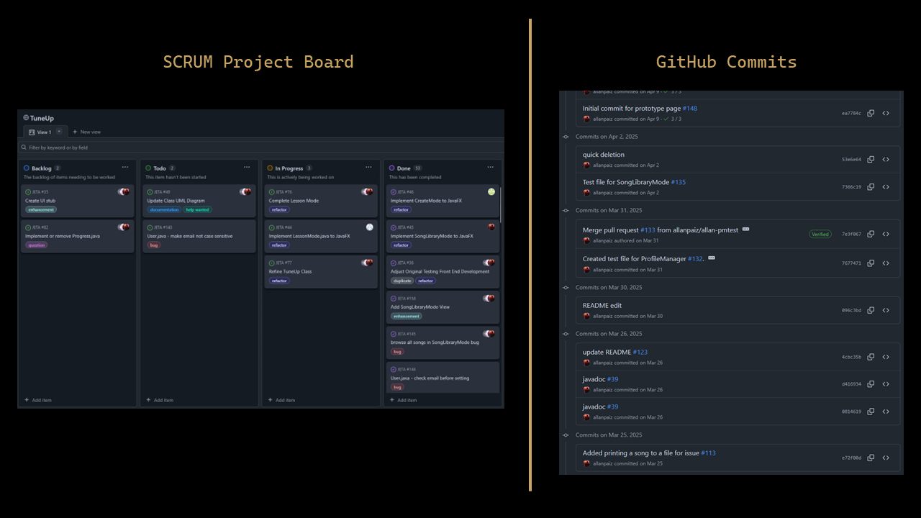Browse repository code at commit 7e3f067

pyautogui.click(x=886, y=234)
